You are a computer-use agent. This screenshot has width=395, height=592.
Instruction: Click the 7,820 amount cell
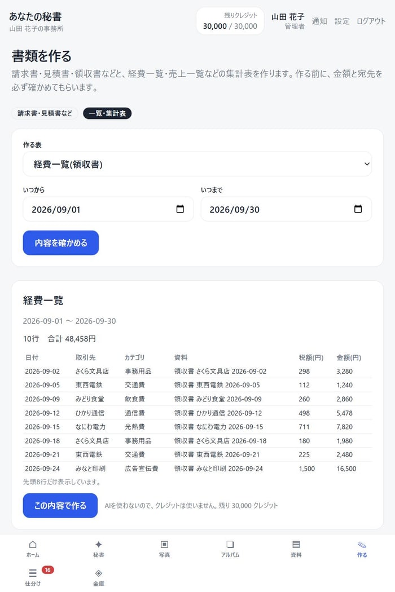pos(344,427)
